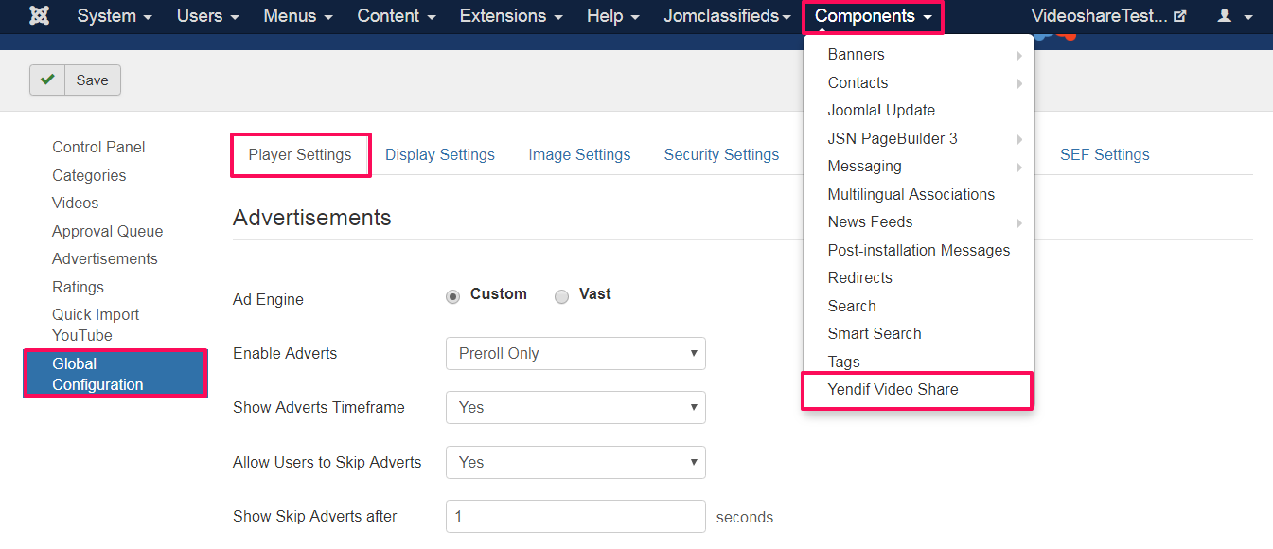Open the user account icon menu

pyautogui.click(x=1234, y=16)
